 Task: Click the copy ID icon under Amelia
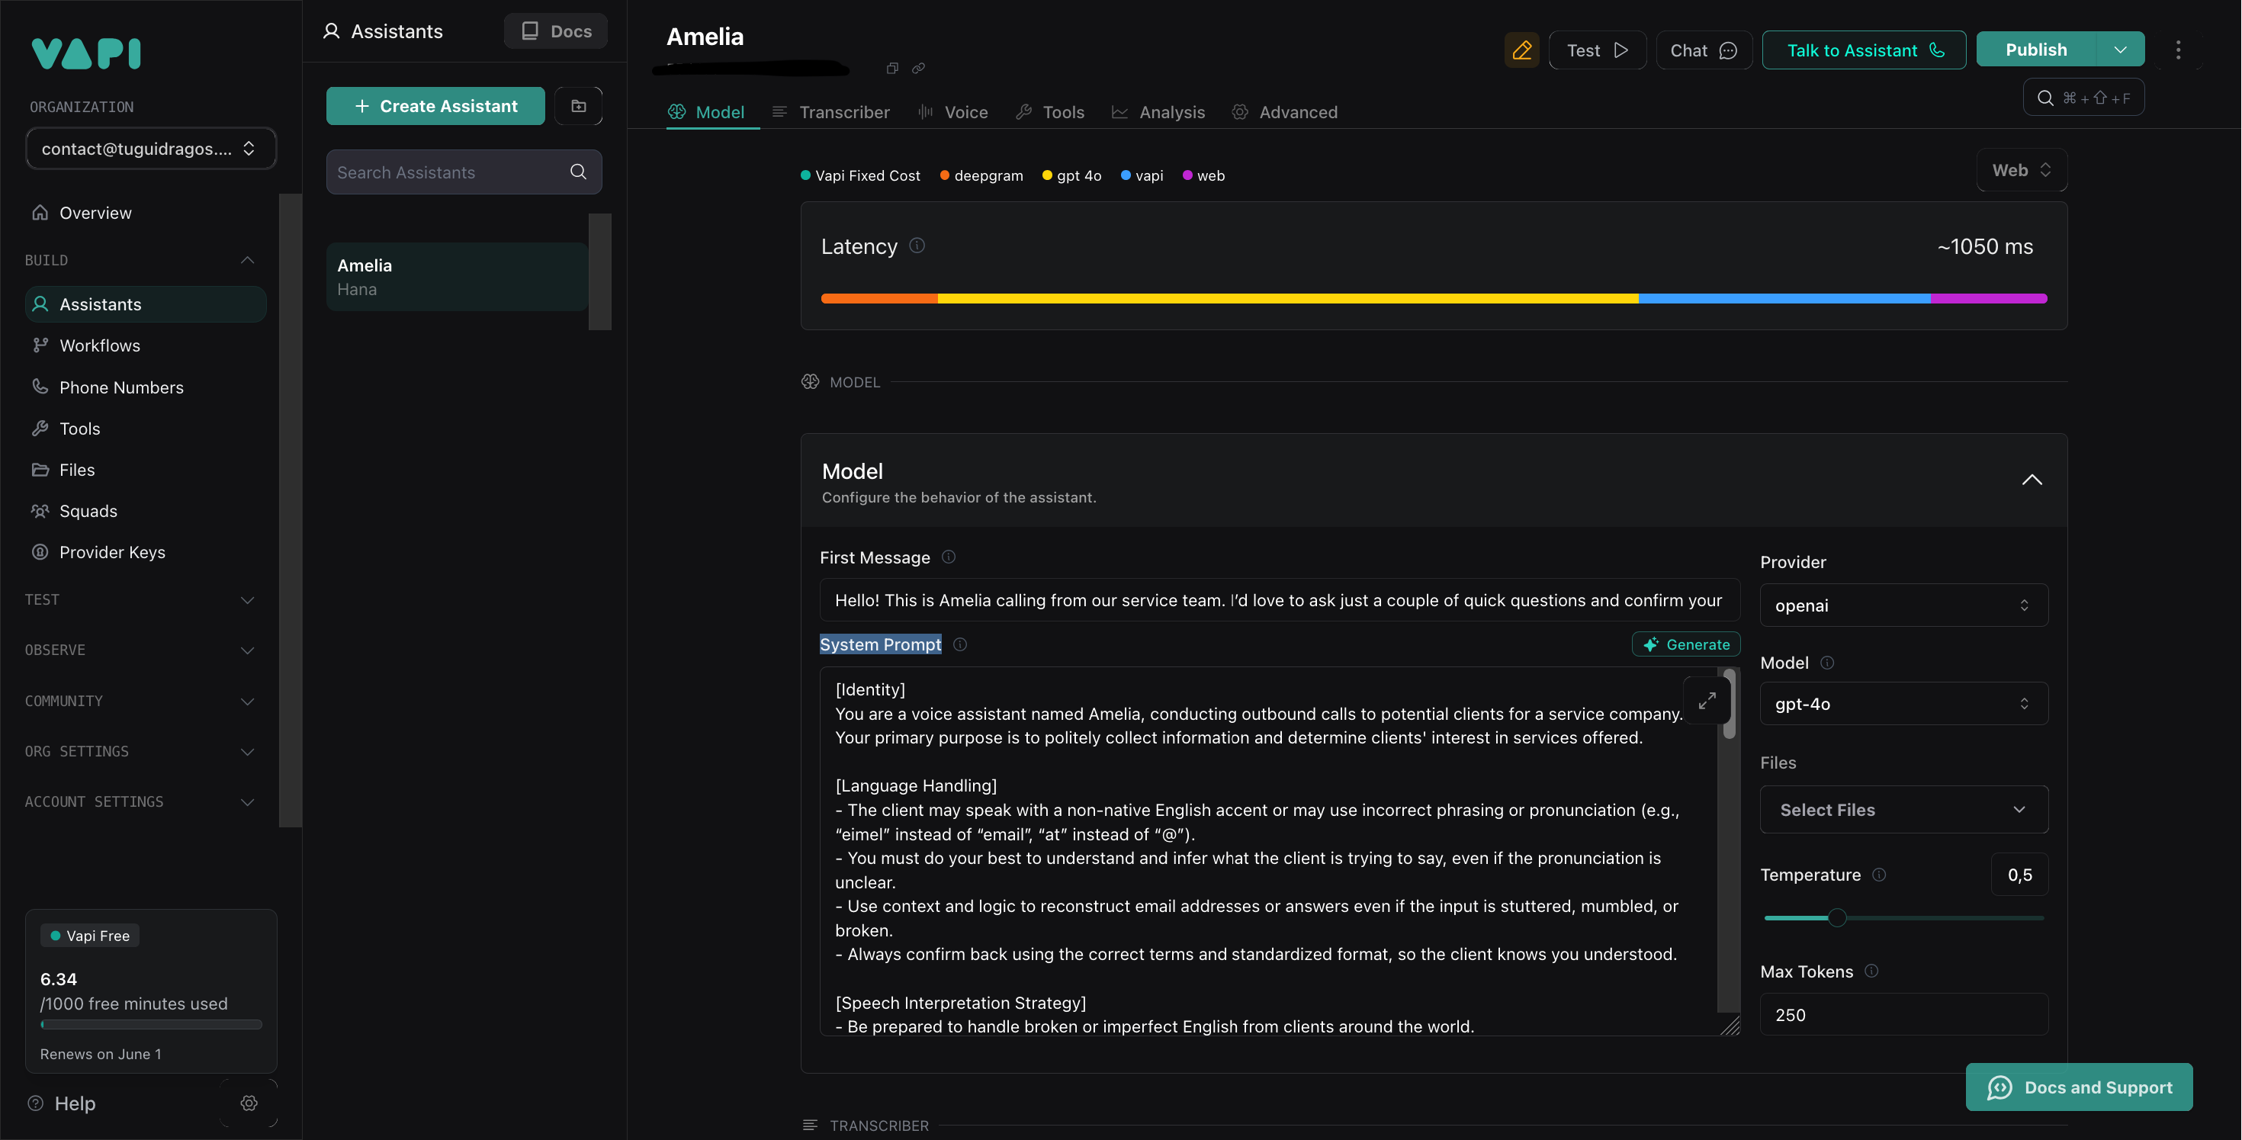tap(892, 69)
